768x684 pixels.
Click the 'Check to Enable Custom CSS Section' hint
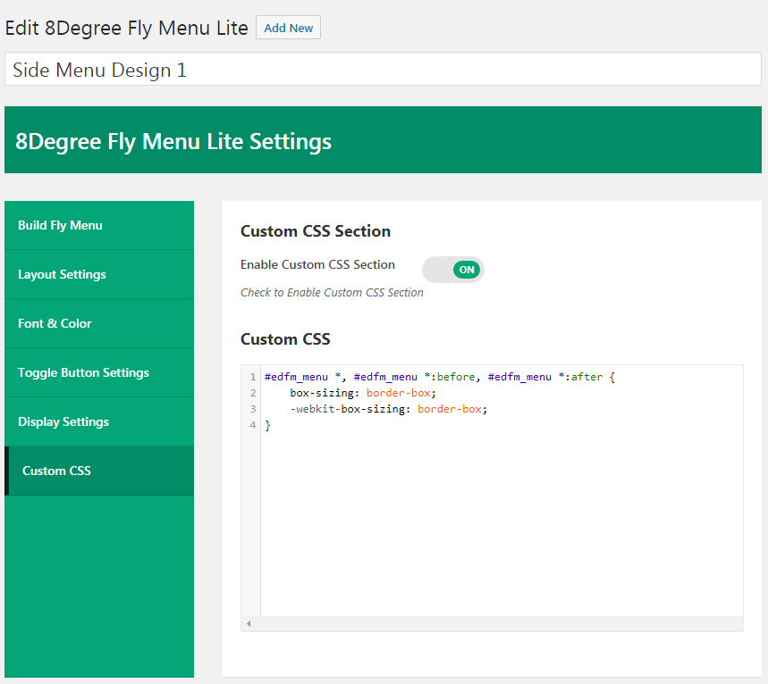coord(332,293)
